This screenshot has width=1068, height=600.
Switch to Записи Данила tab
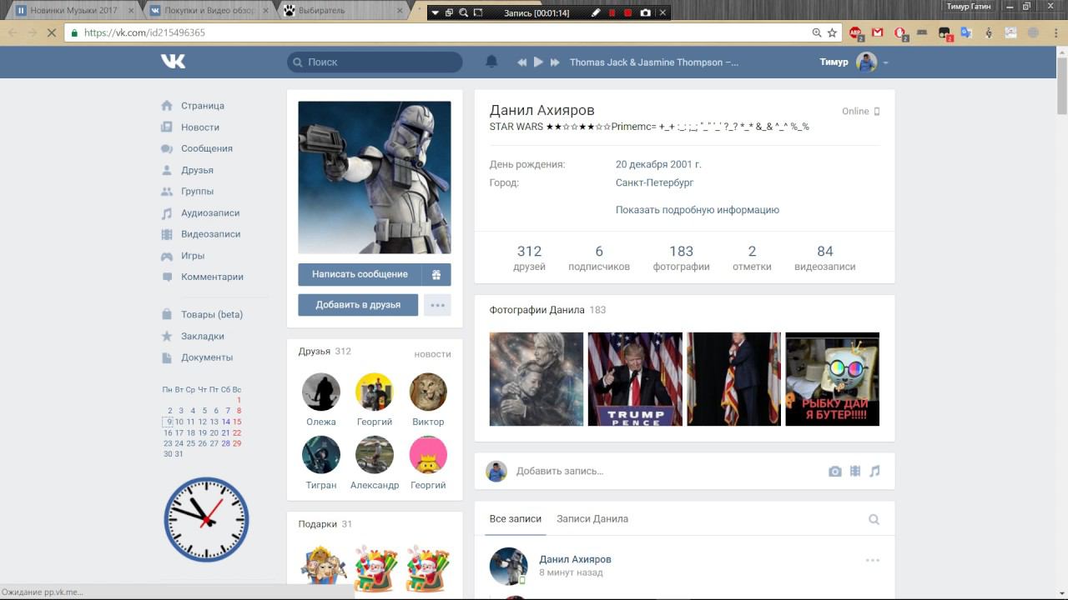point(592,518)
